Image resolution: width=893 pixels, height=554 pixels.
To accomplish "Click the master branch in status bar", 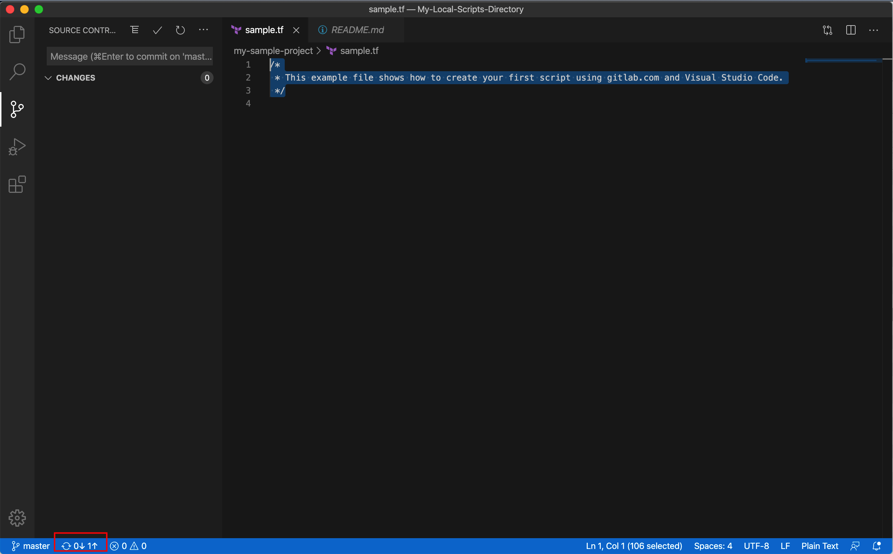I will point(31,546).
